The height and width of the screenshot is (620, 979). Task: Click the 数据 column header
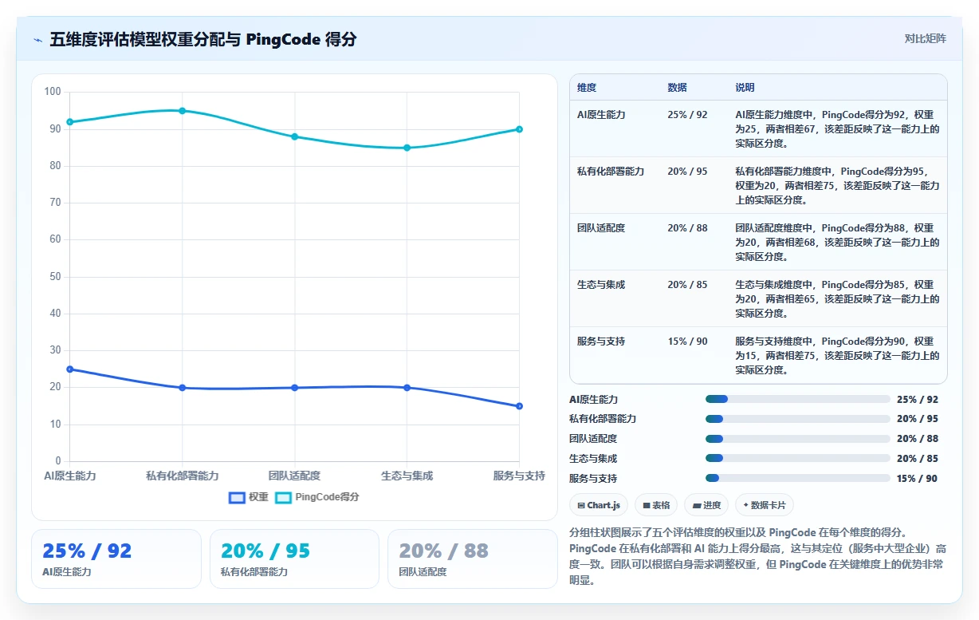click(677, 88)
